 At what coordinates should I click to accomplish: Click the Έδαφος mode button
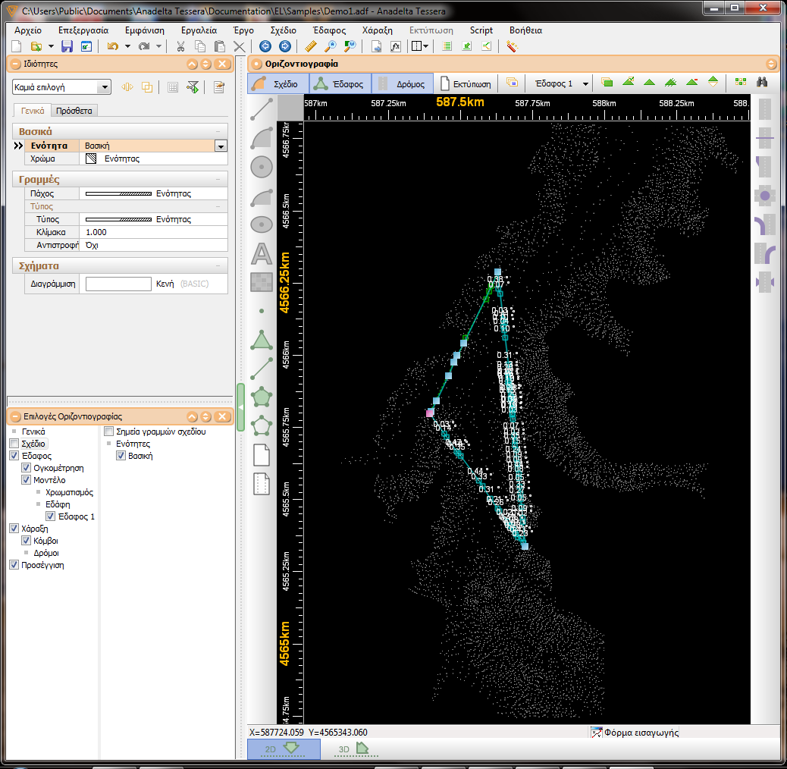(340, 84)
